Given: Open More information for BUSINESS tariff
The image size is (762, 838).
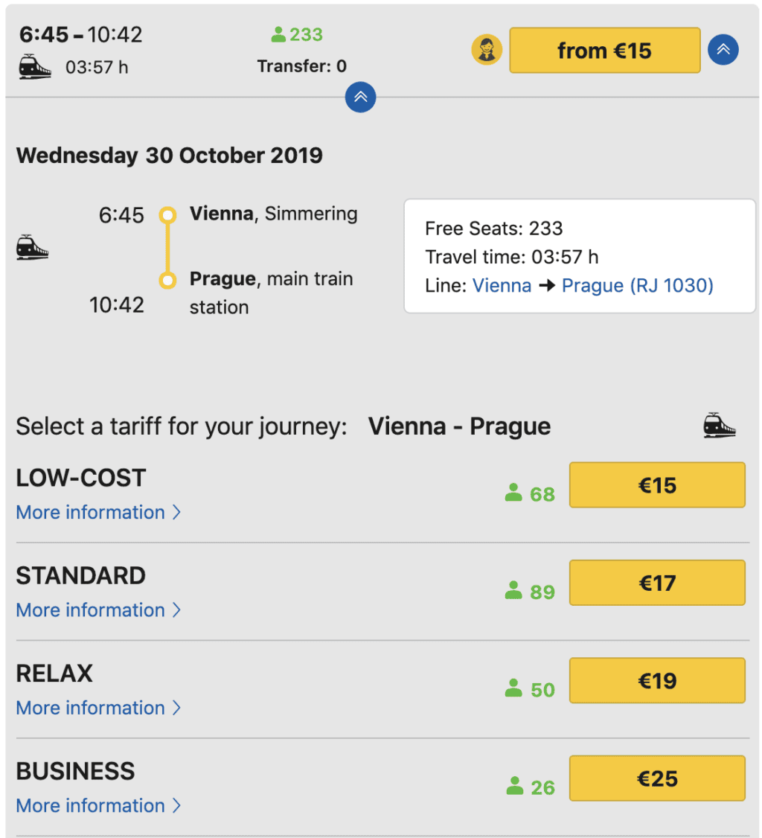Looking at the screenshot, I should pyautogui.click(x=98, y=805).
